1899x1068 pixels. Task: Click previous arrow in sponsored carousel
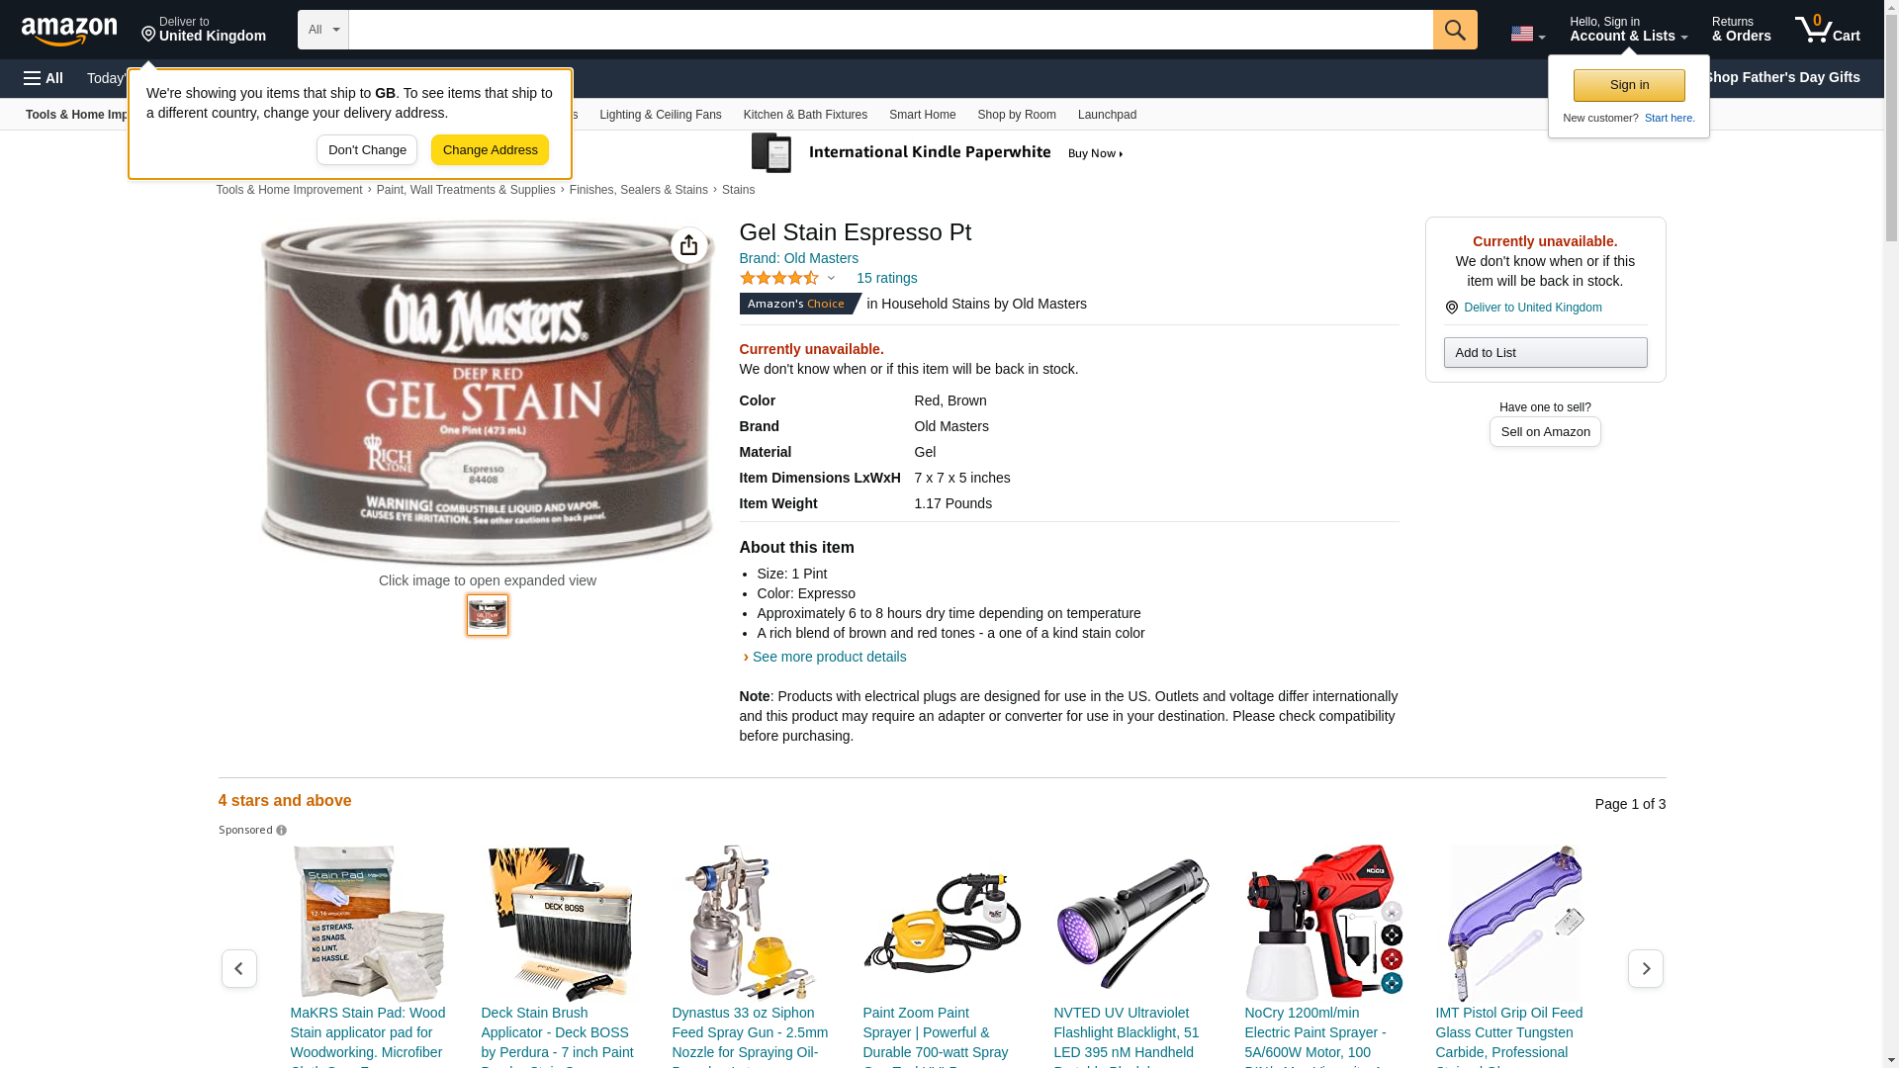239,968
